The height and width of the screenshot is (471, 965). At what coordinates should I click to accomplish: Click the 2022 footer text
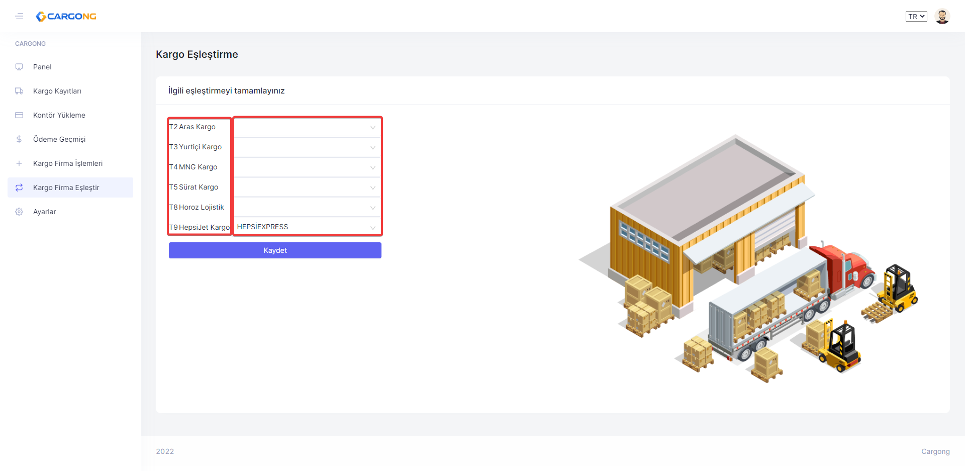(165, 451)
